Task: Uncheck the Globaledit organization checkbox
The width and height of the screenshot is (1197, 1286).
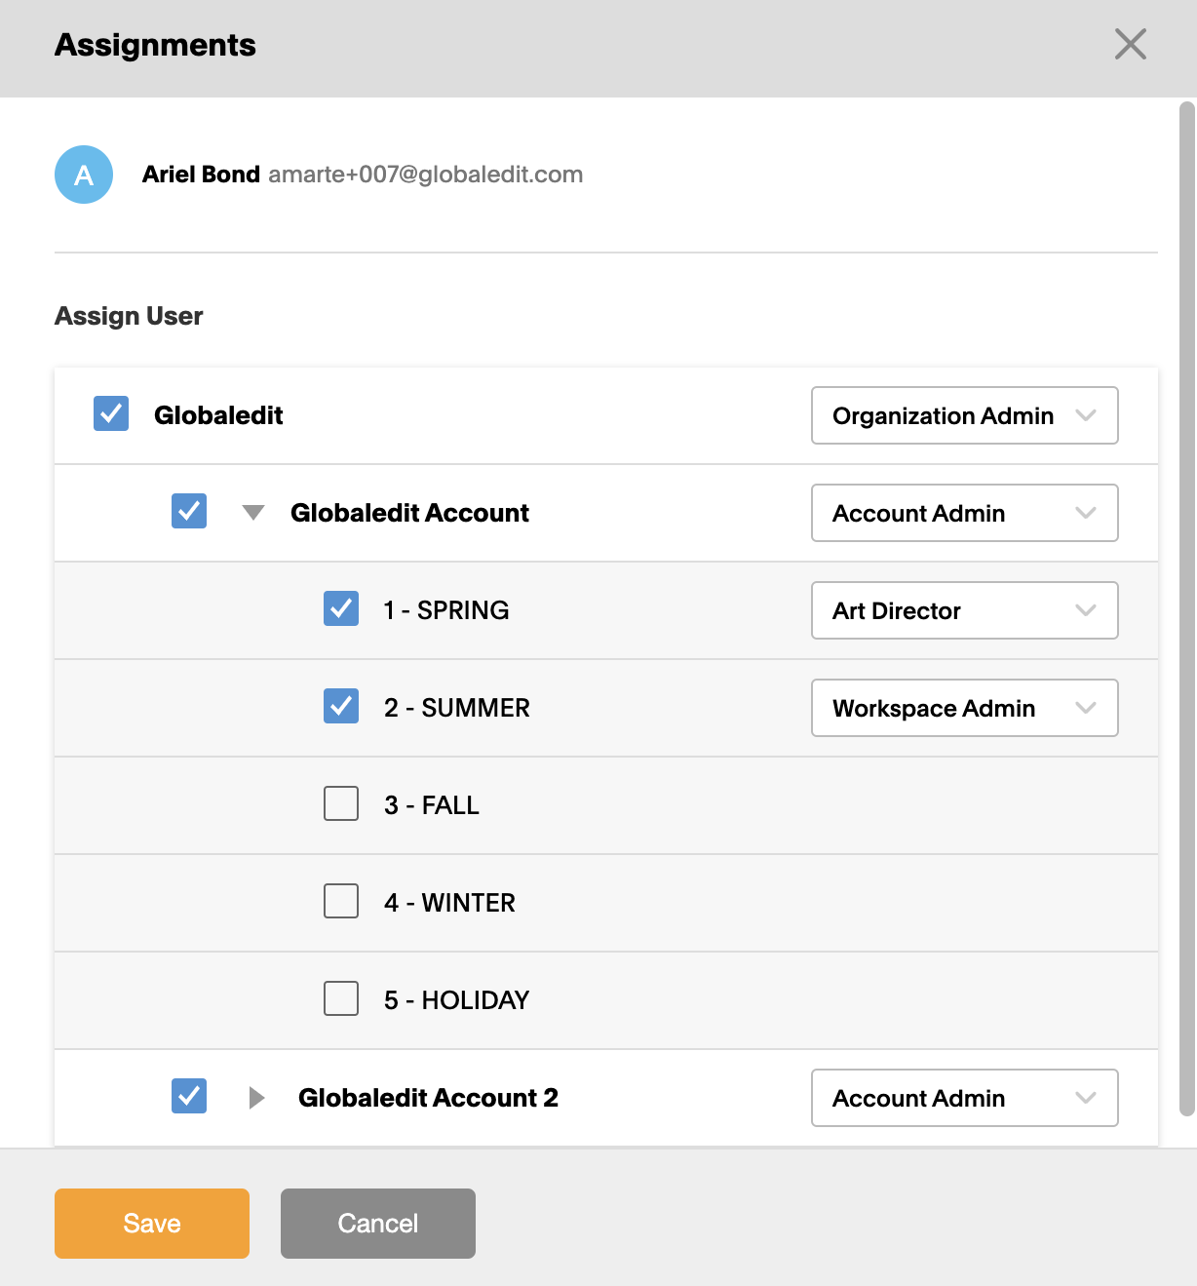Action: coord(111,413)
